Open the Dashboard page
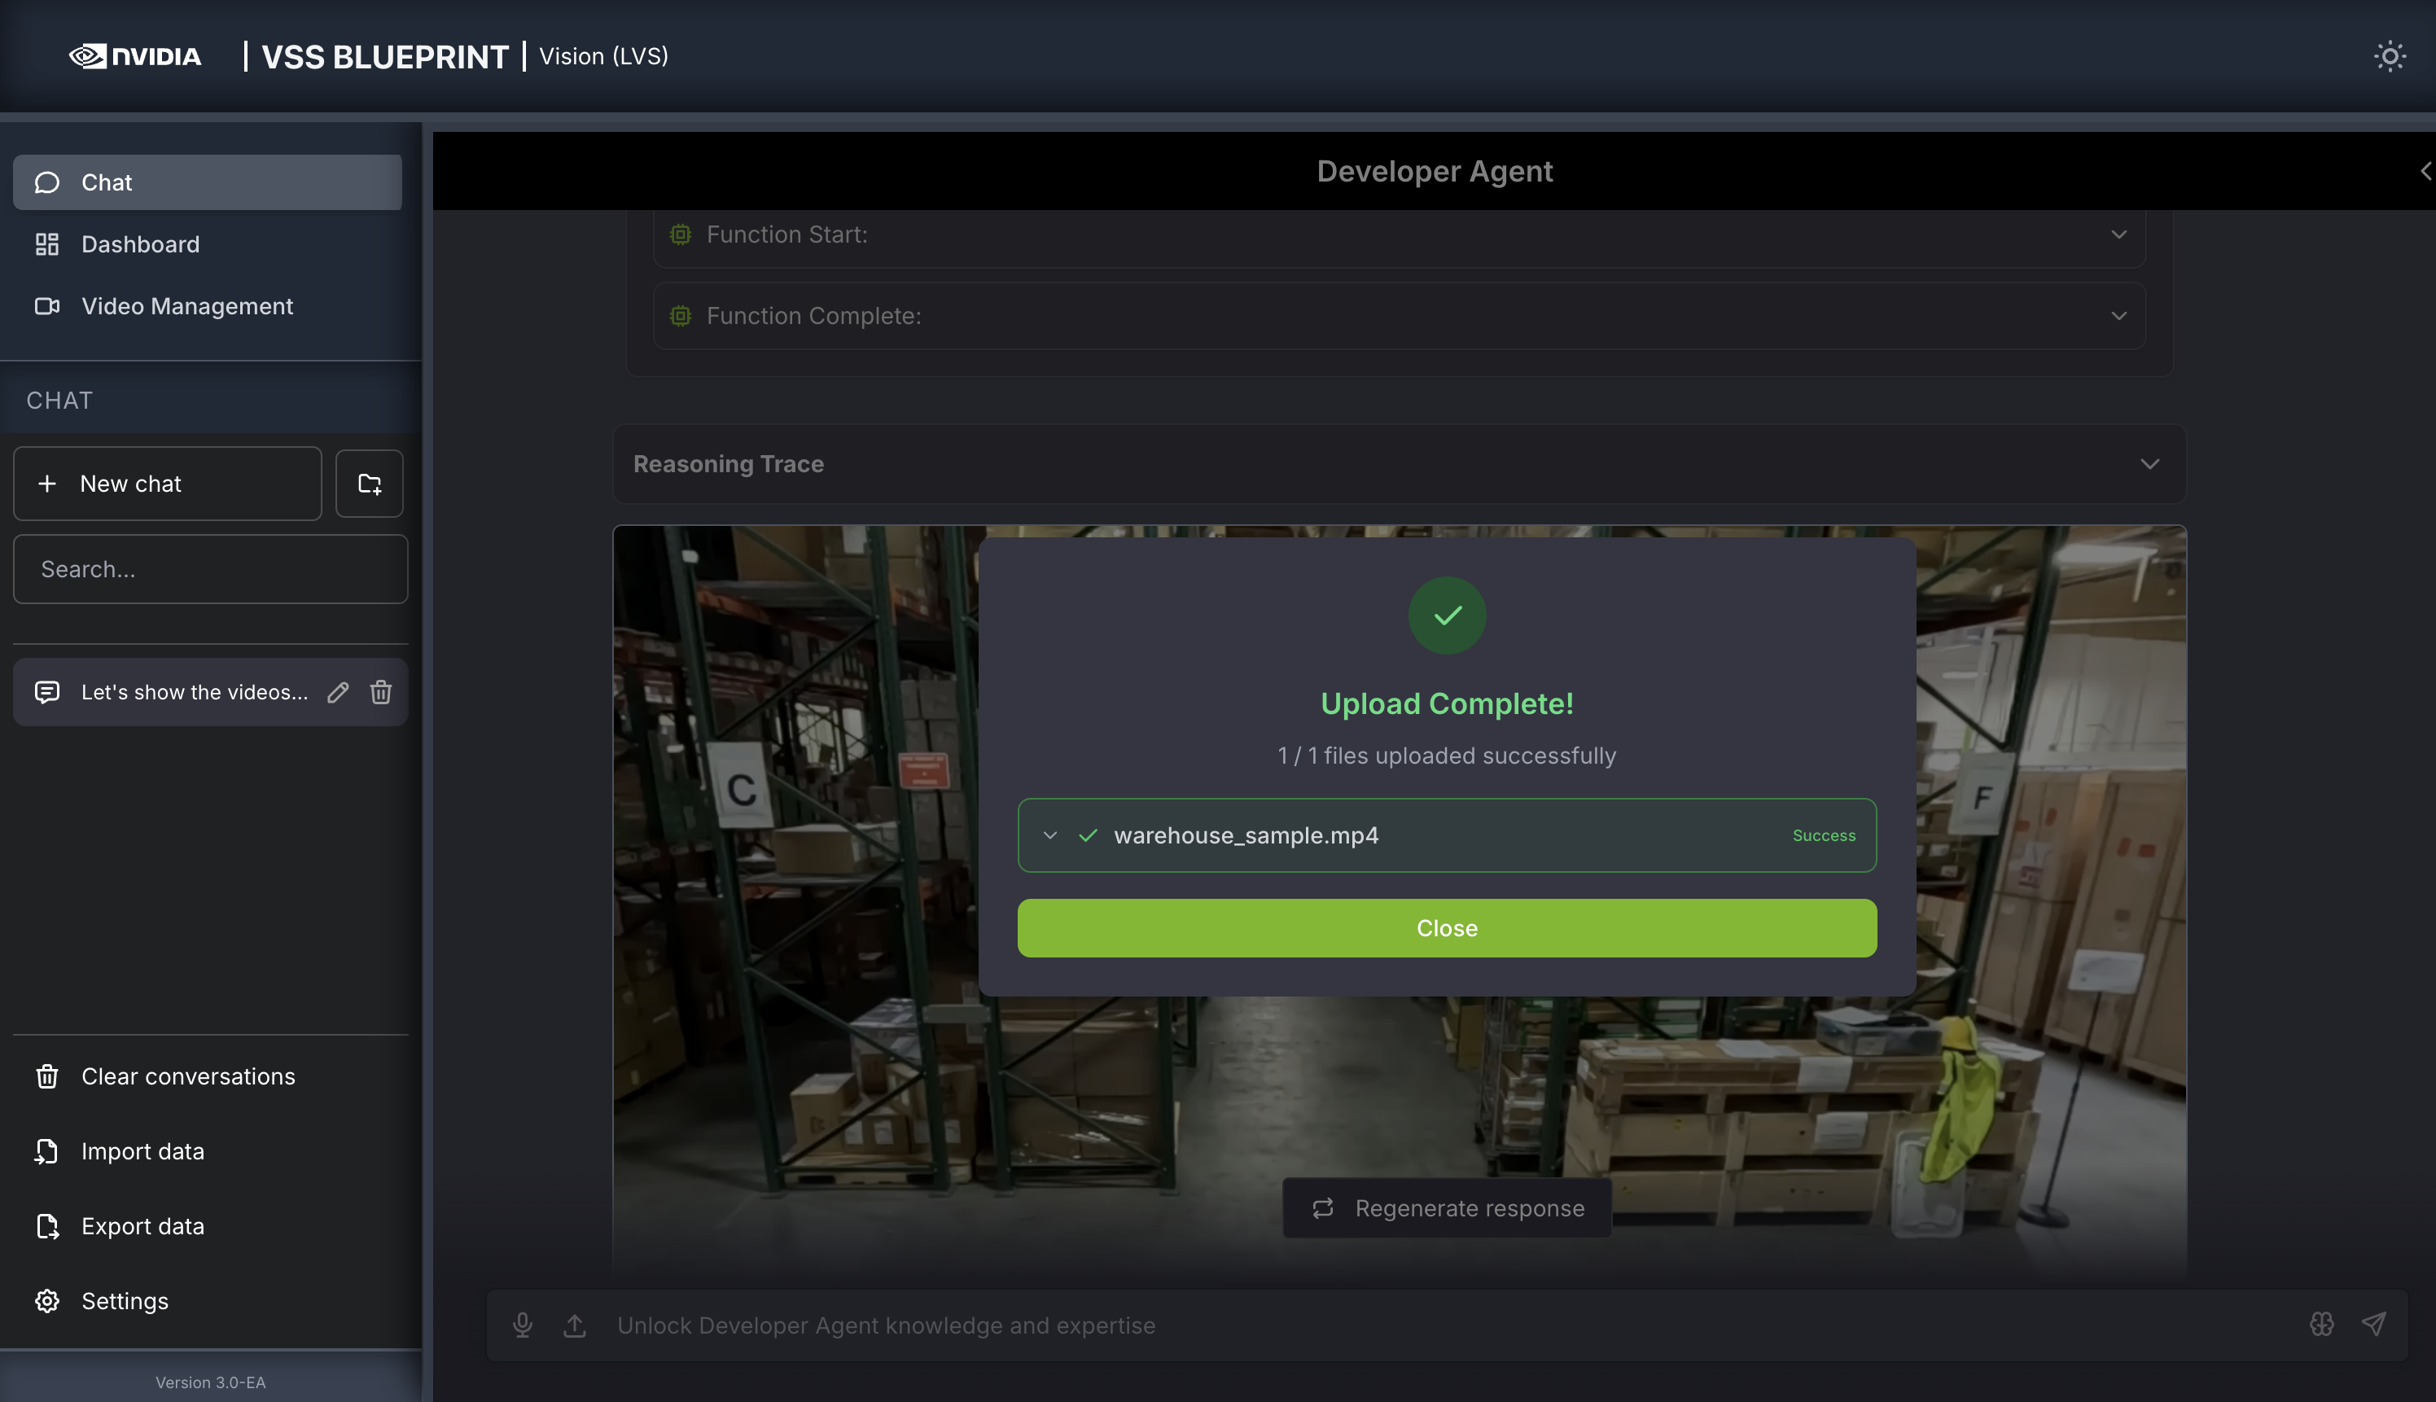The height and width of the screenshot is (1402, 2436). pos(141,244)
